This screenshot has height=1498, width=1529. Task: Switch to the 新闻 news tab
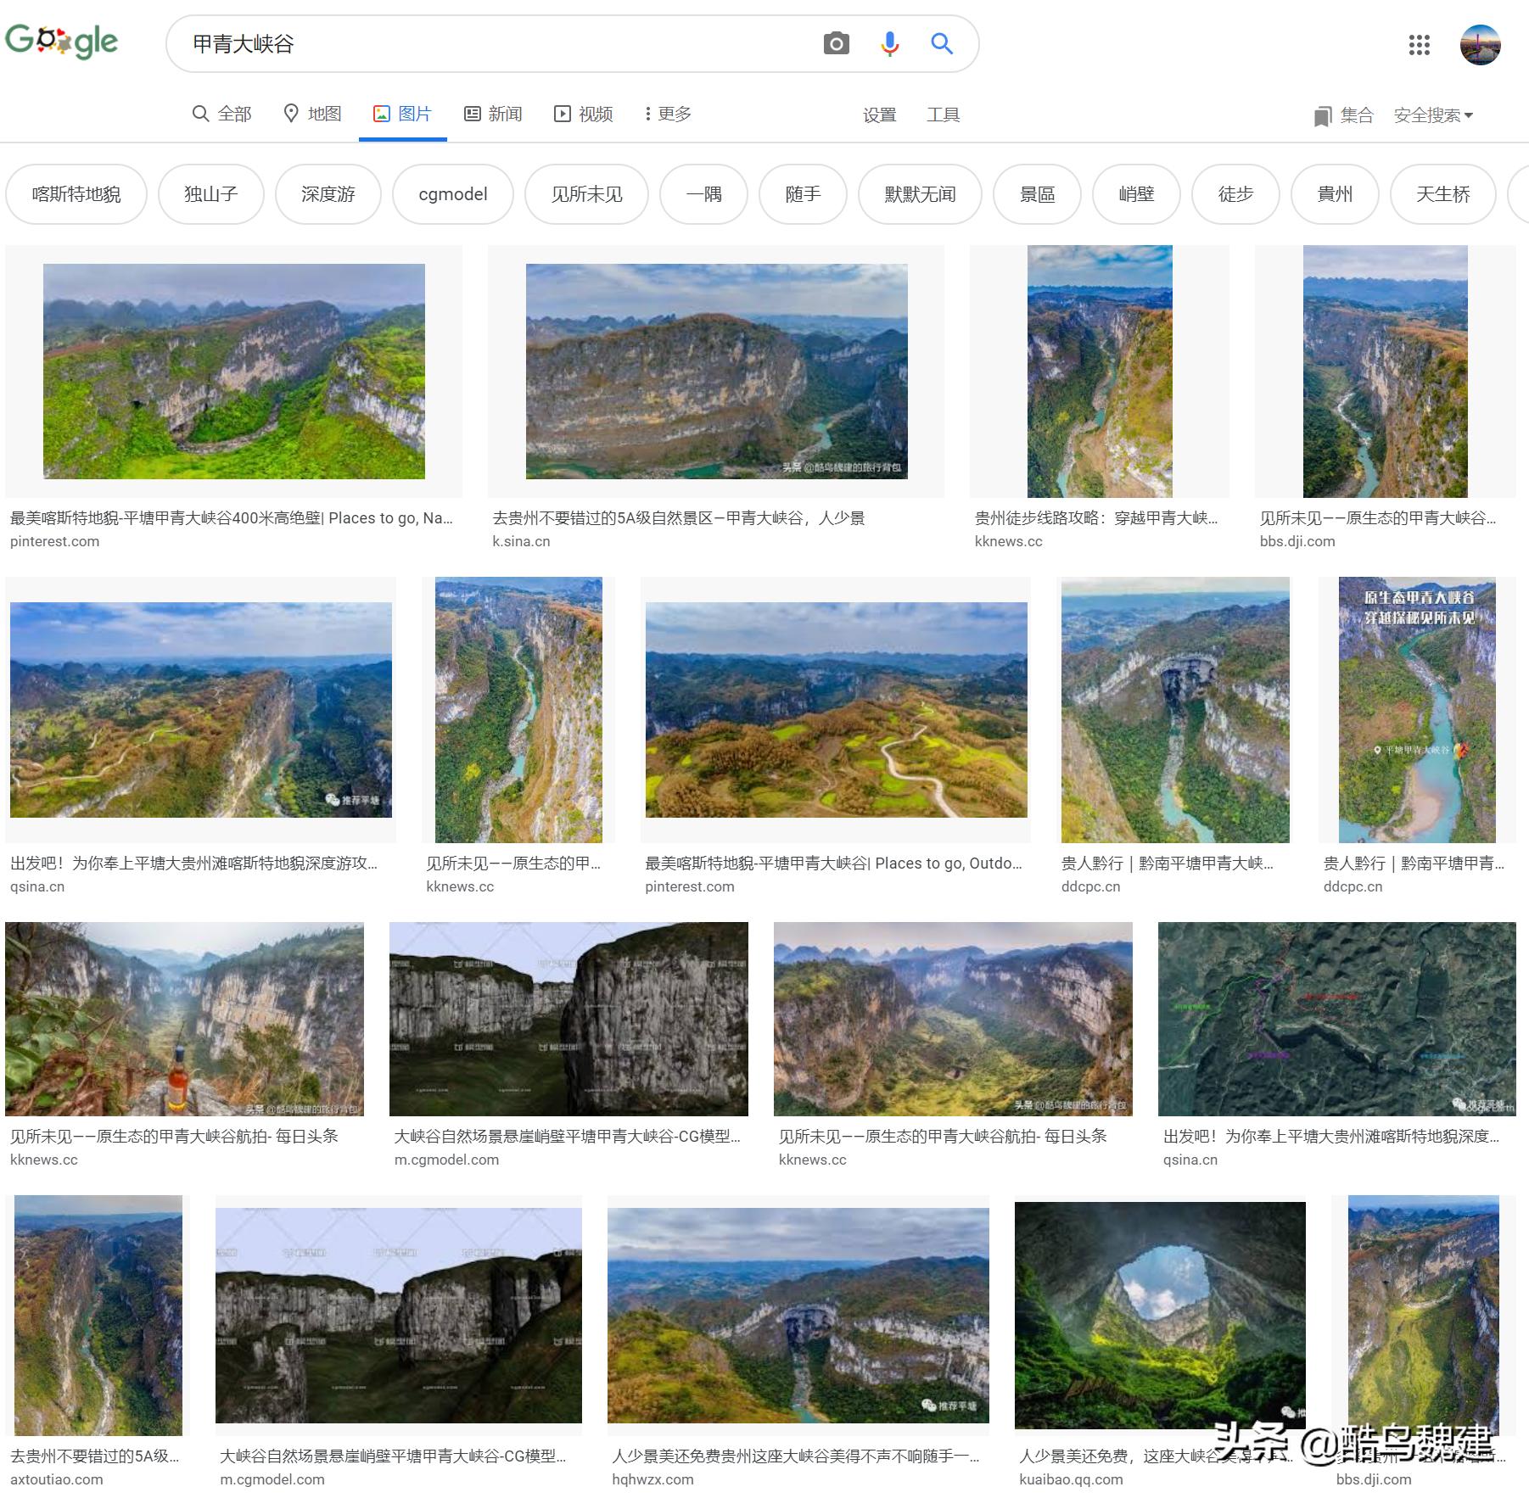click(x=493, y=114)
